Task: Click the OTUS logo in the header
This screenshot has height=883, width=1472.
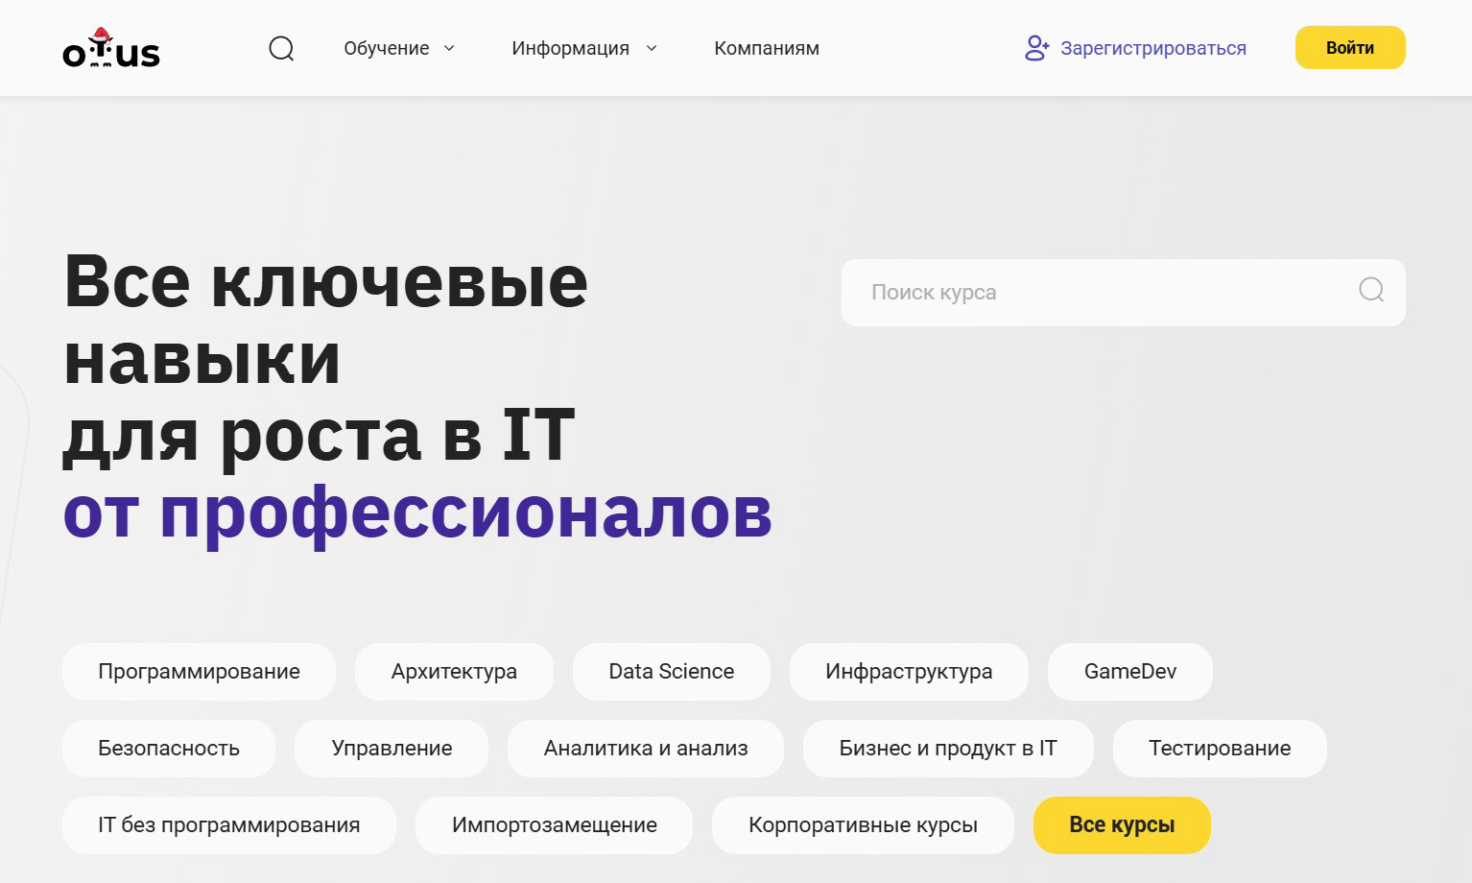Action: [x=111, y=49]
